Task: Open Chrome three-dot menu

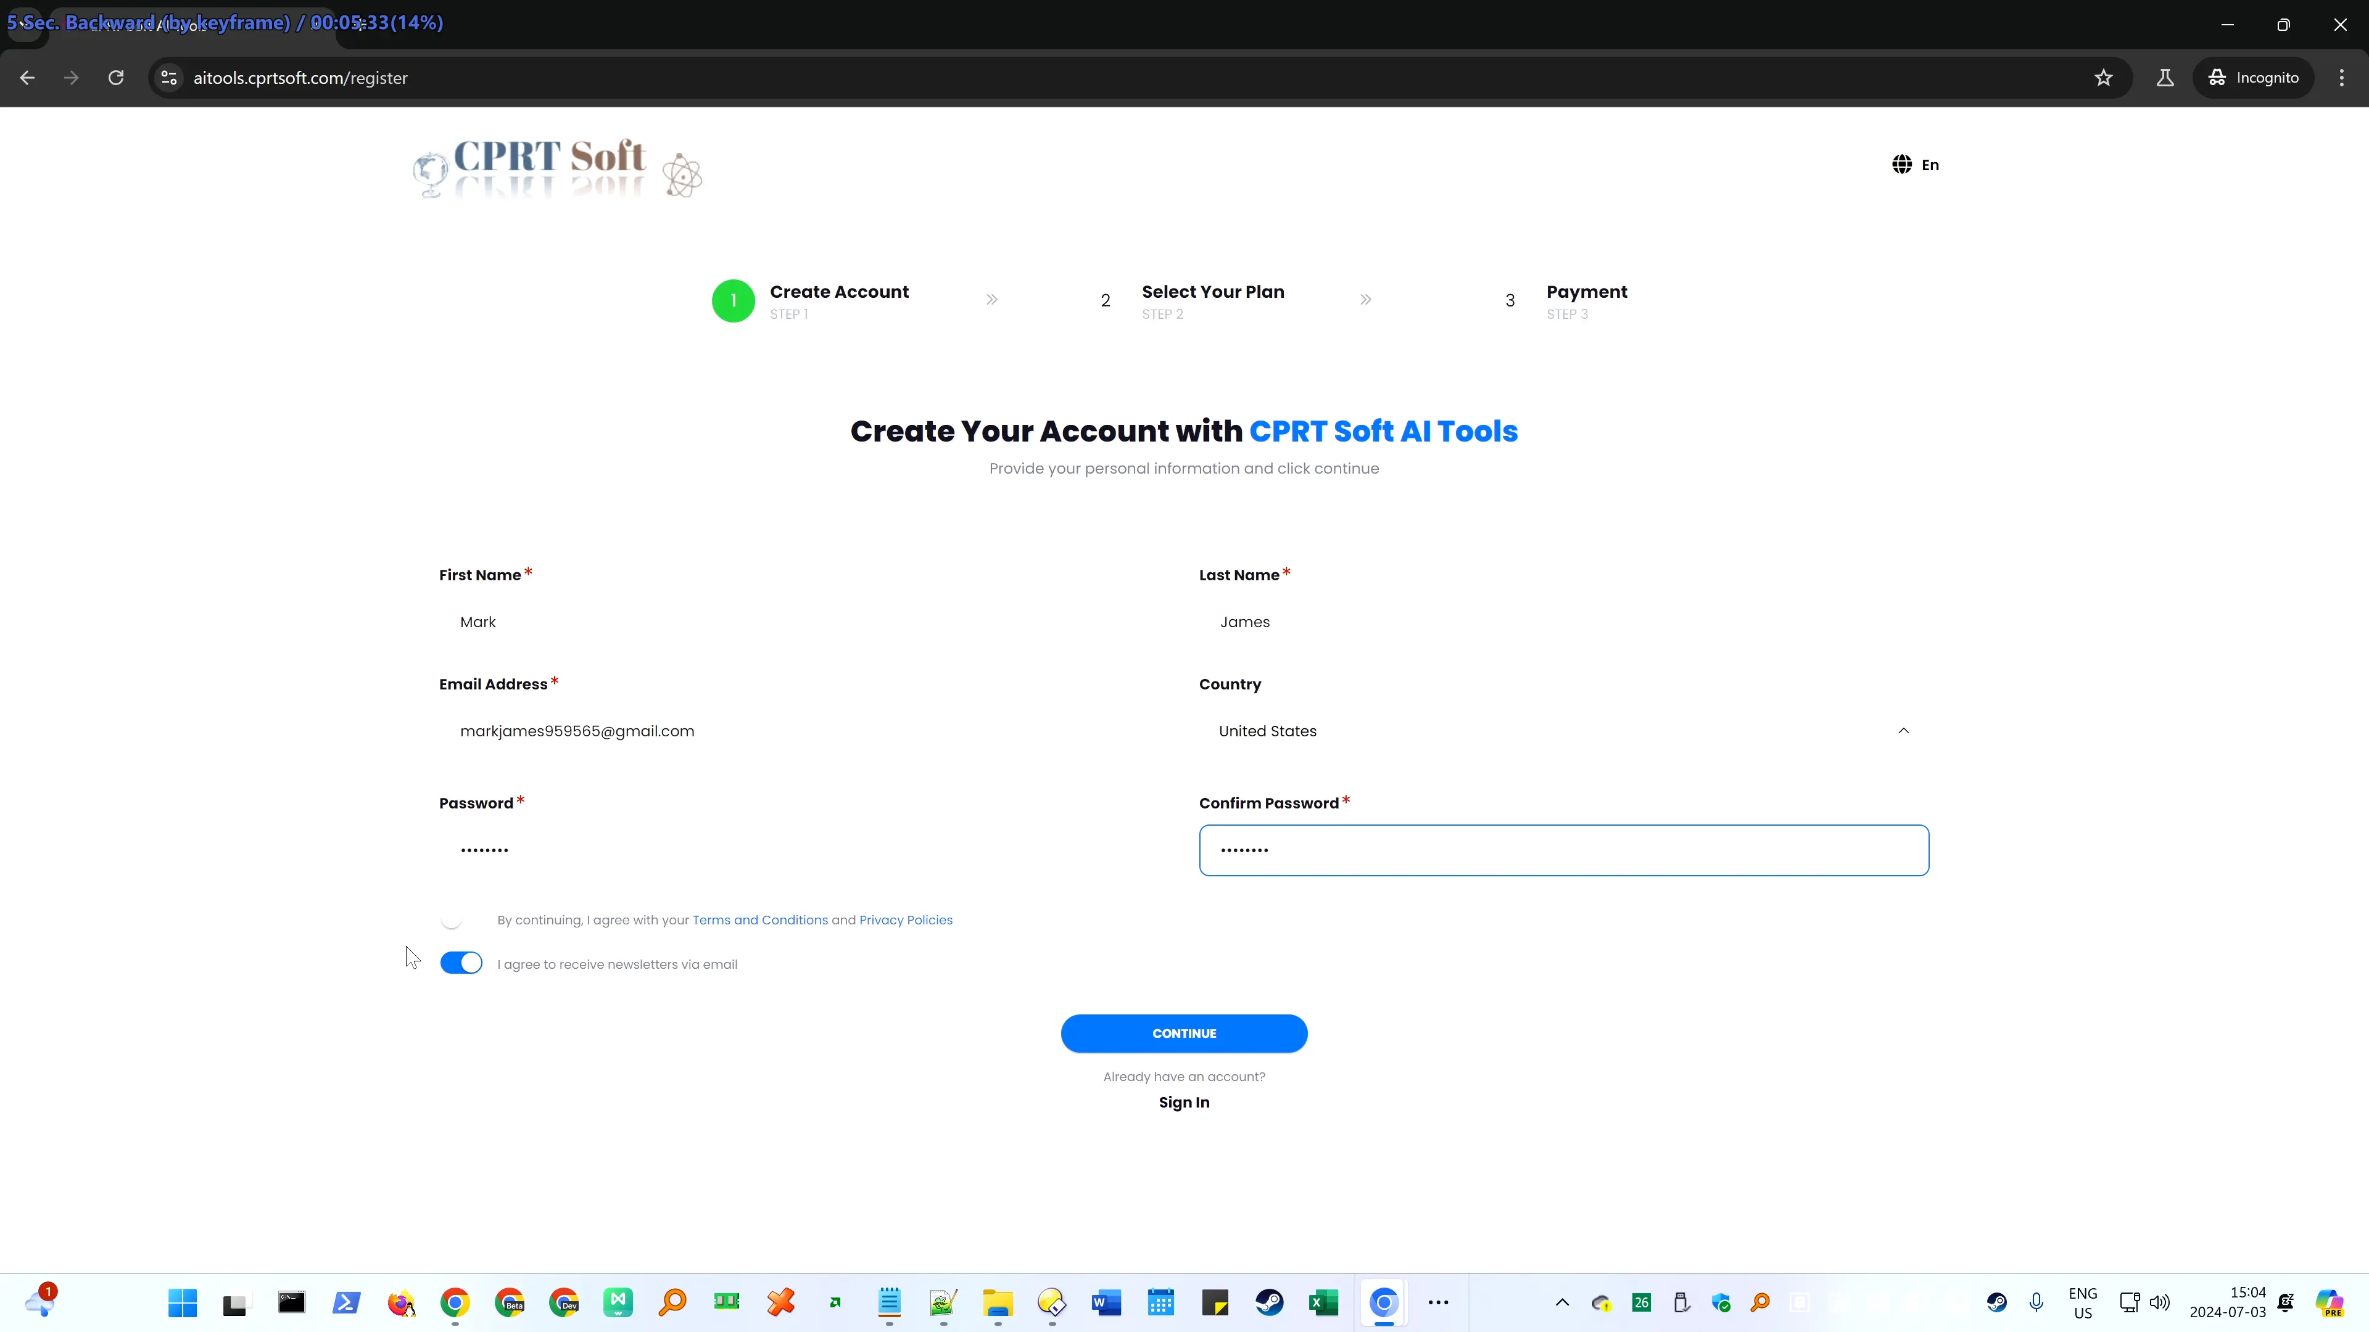Action: pyautogui.click(x=2341, y=78)
